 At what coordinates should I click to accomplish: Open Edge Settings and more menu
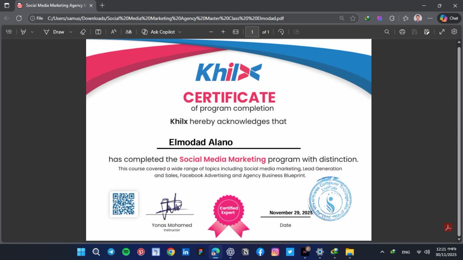[x=430, y=18]
